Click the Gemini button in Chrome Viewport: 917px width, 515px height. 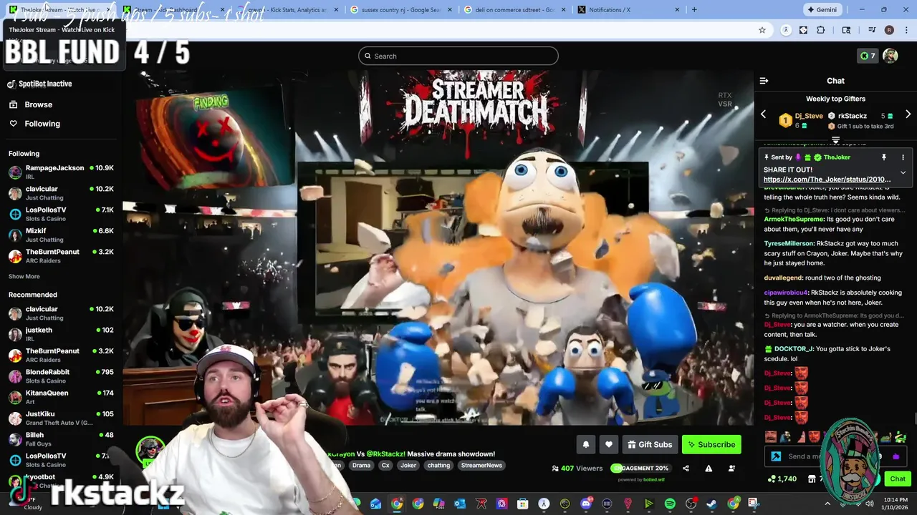tap(822, 10)
